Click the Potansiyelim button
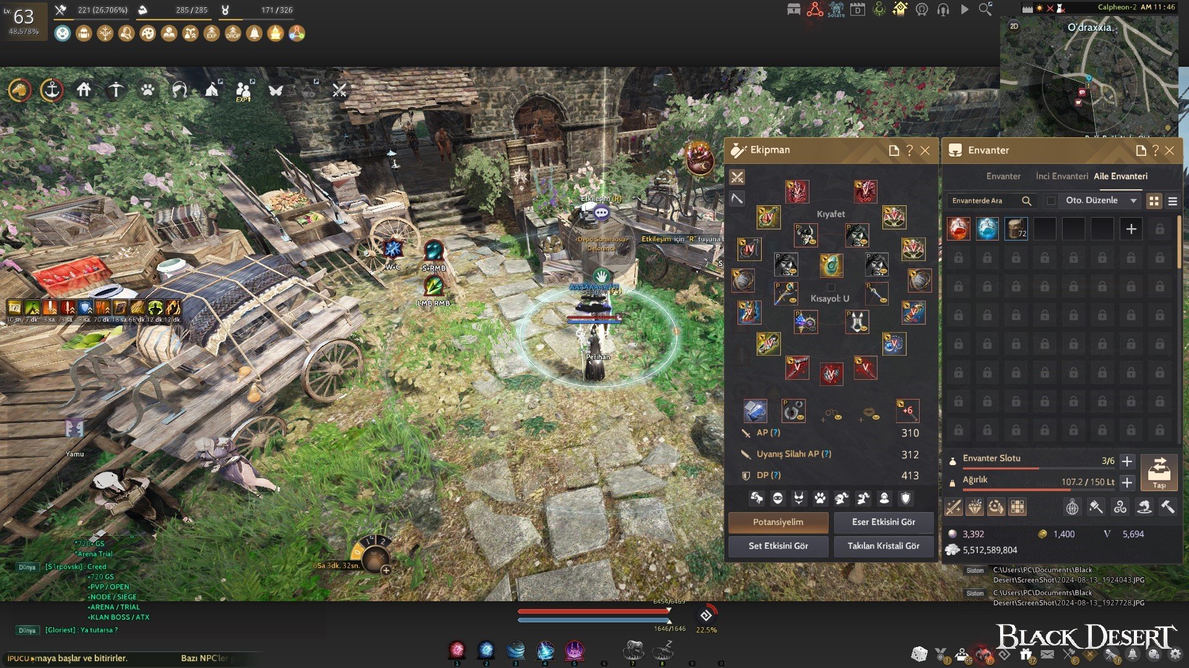Screen dimensions: 1189x668 [778, 523]
